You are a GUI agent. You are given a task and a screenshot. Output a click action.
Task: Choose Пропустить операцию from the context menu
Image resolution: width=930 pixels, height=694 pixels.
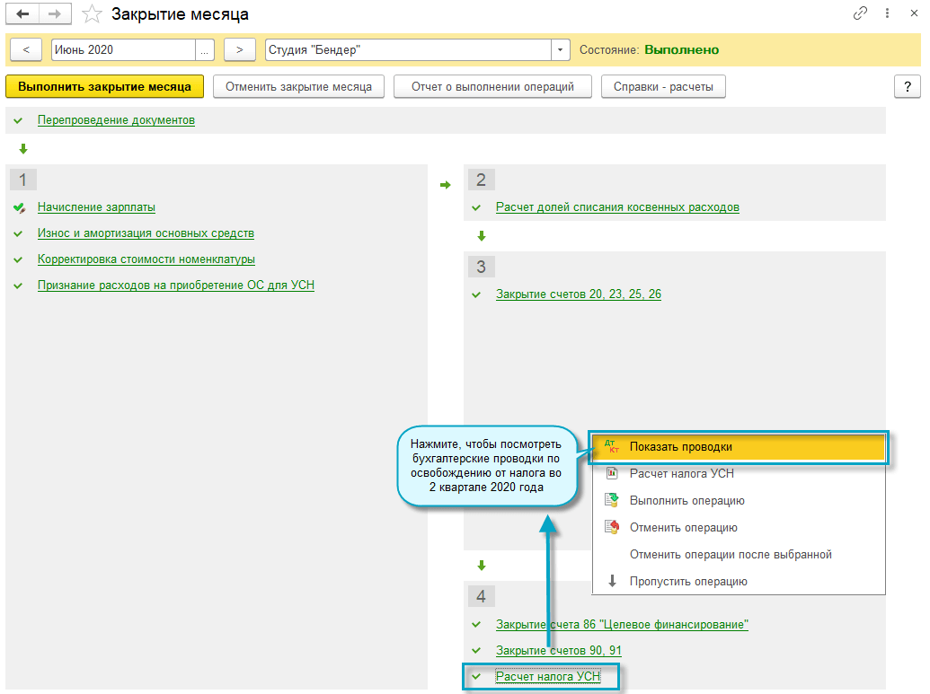coord(739,582)
